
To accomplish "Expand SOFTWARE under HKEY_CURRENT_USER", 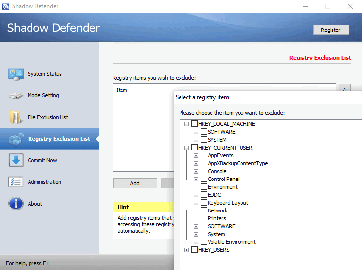I will click(196, 226).
